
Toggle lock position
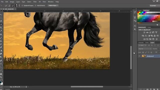148,52
